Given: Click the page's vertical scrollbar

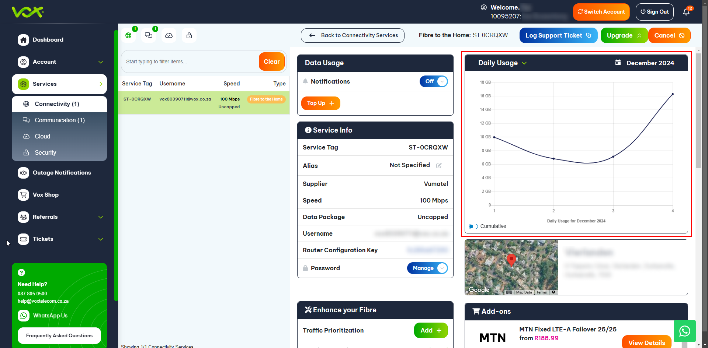Looking at the screenshot, I should 698,110.
